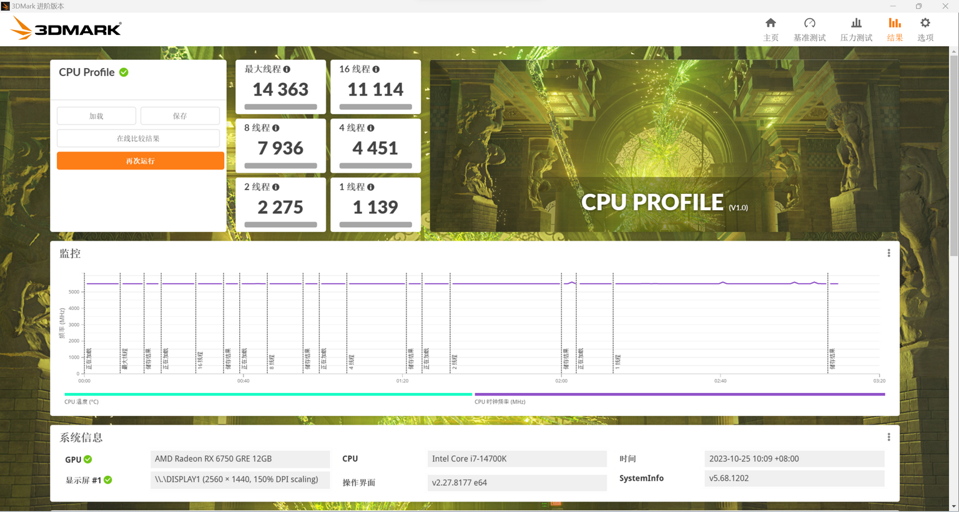Viewport: 959px width, 512px height.
Task: Click the GPU green check icon
Action: (x=88, y=459)
